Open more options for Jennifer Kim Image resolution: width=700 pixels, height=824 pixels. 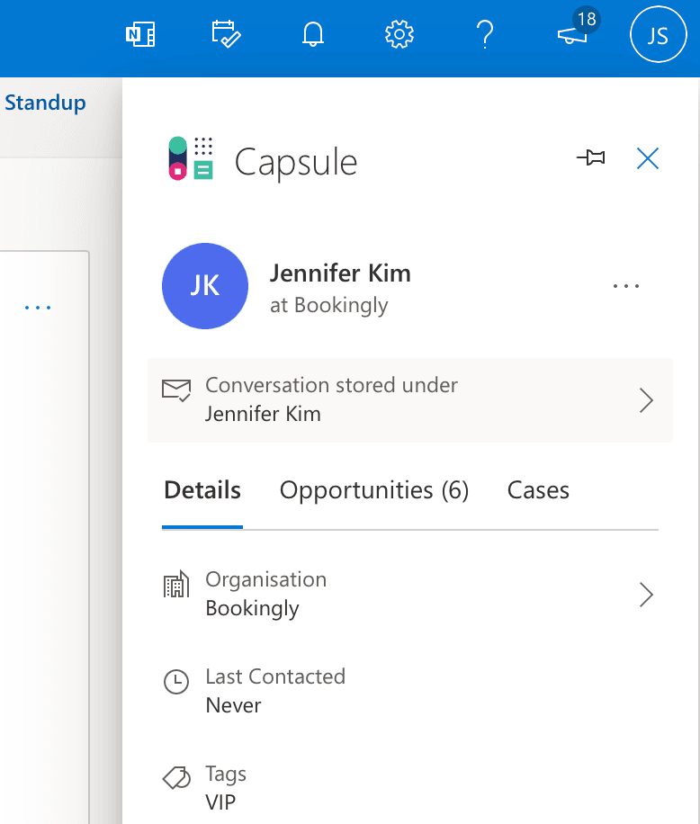coord(626,286)
